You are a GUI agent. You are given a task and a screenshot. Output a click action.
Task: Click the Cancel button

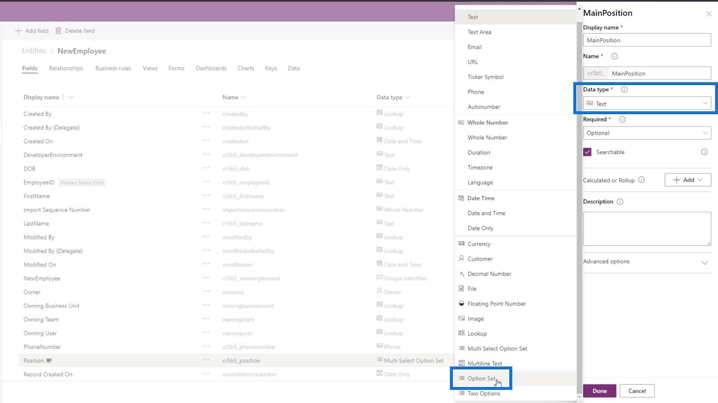pyautogui.click(x=637, y=391)
